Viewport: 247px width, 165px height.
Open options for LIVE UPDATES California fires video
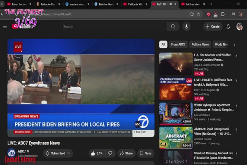point(237,80)
